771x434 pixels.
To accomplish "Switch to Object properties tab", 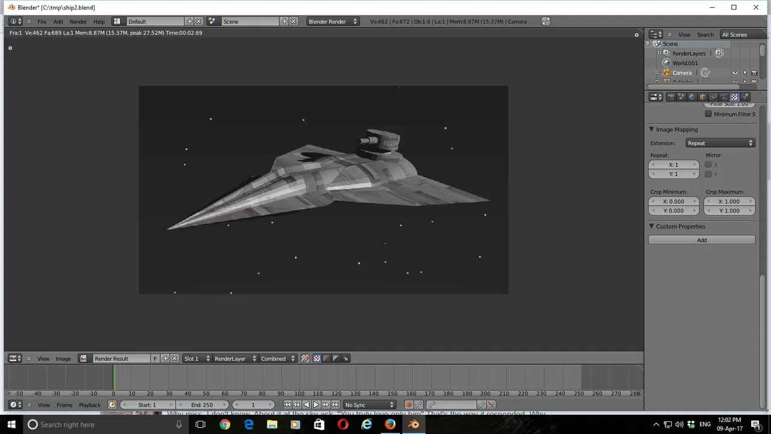I will click(x=702, y=97).
